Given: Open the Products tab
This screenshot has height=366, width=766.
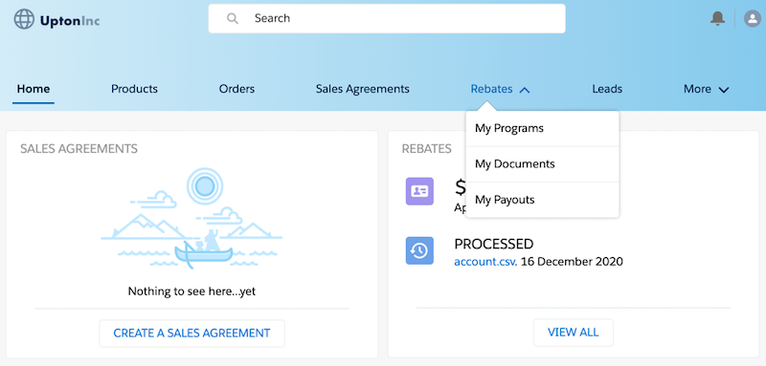Looking at the screenshot, I should click(134, 89).
